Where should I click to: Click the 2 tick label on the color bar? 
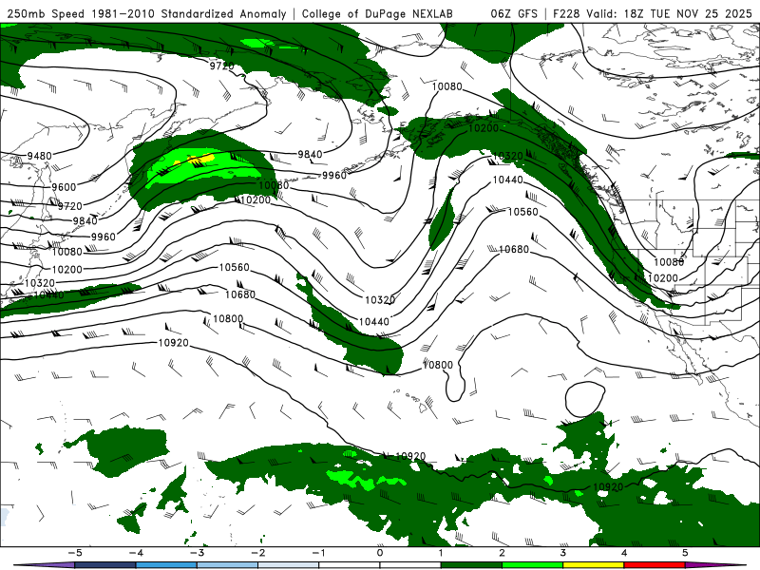[503, 553]
